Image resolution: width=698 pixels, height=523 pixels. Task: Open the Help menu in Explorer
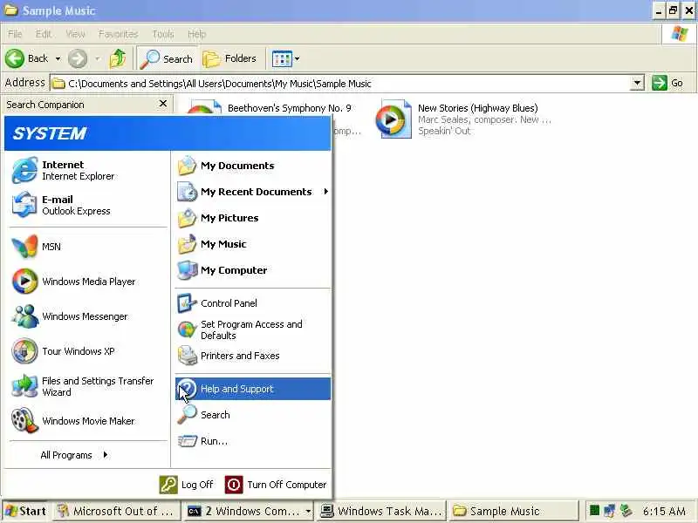tap(196, 34)
